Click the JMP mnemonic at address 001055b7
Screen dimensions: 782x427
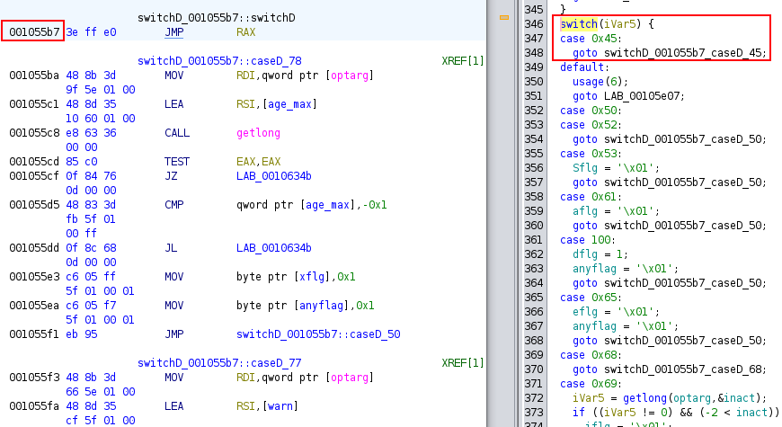pos(174,31)
